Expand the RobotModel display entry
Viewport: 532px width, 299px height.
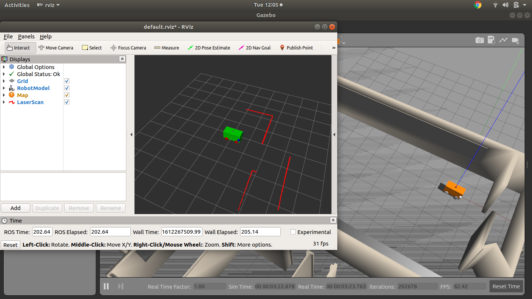[x=4, y=88]
